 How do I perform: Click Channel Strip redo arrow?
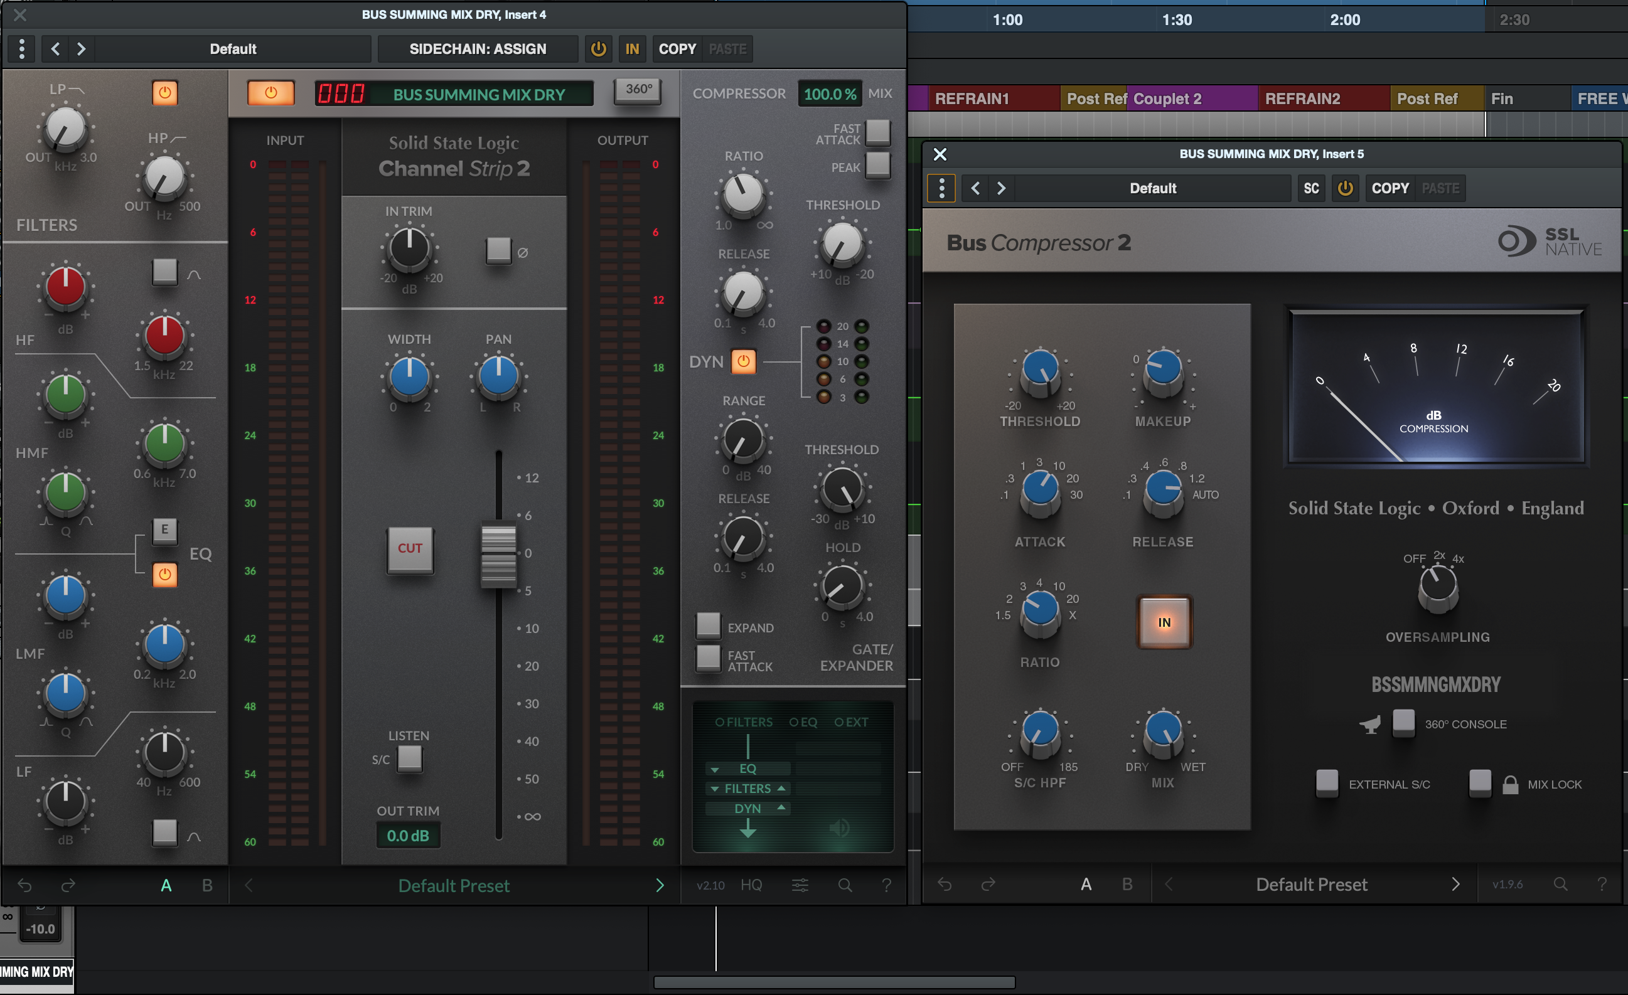pyautogui.click(x=68, y=885)
